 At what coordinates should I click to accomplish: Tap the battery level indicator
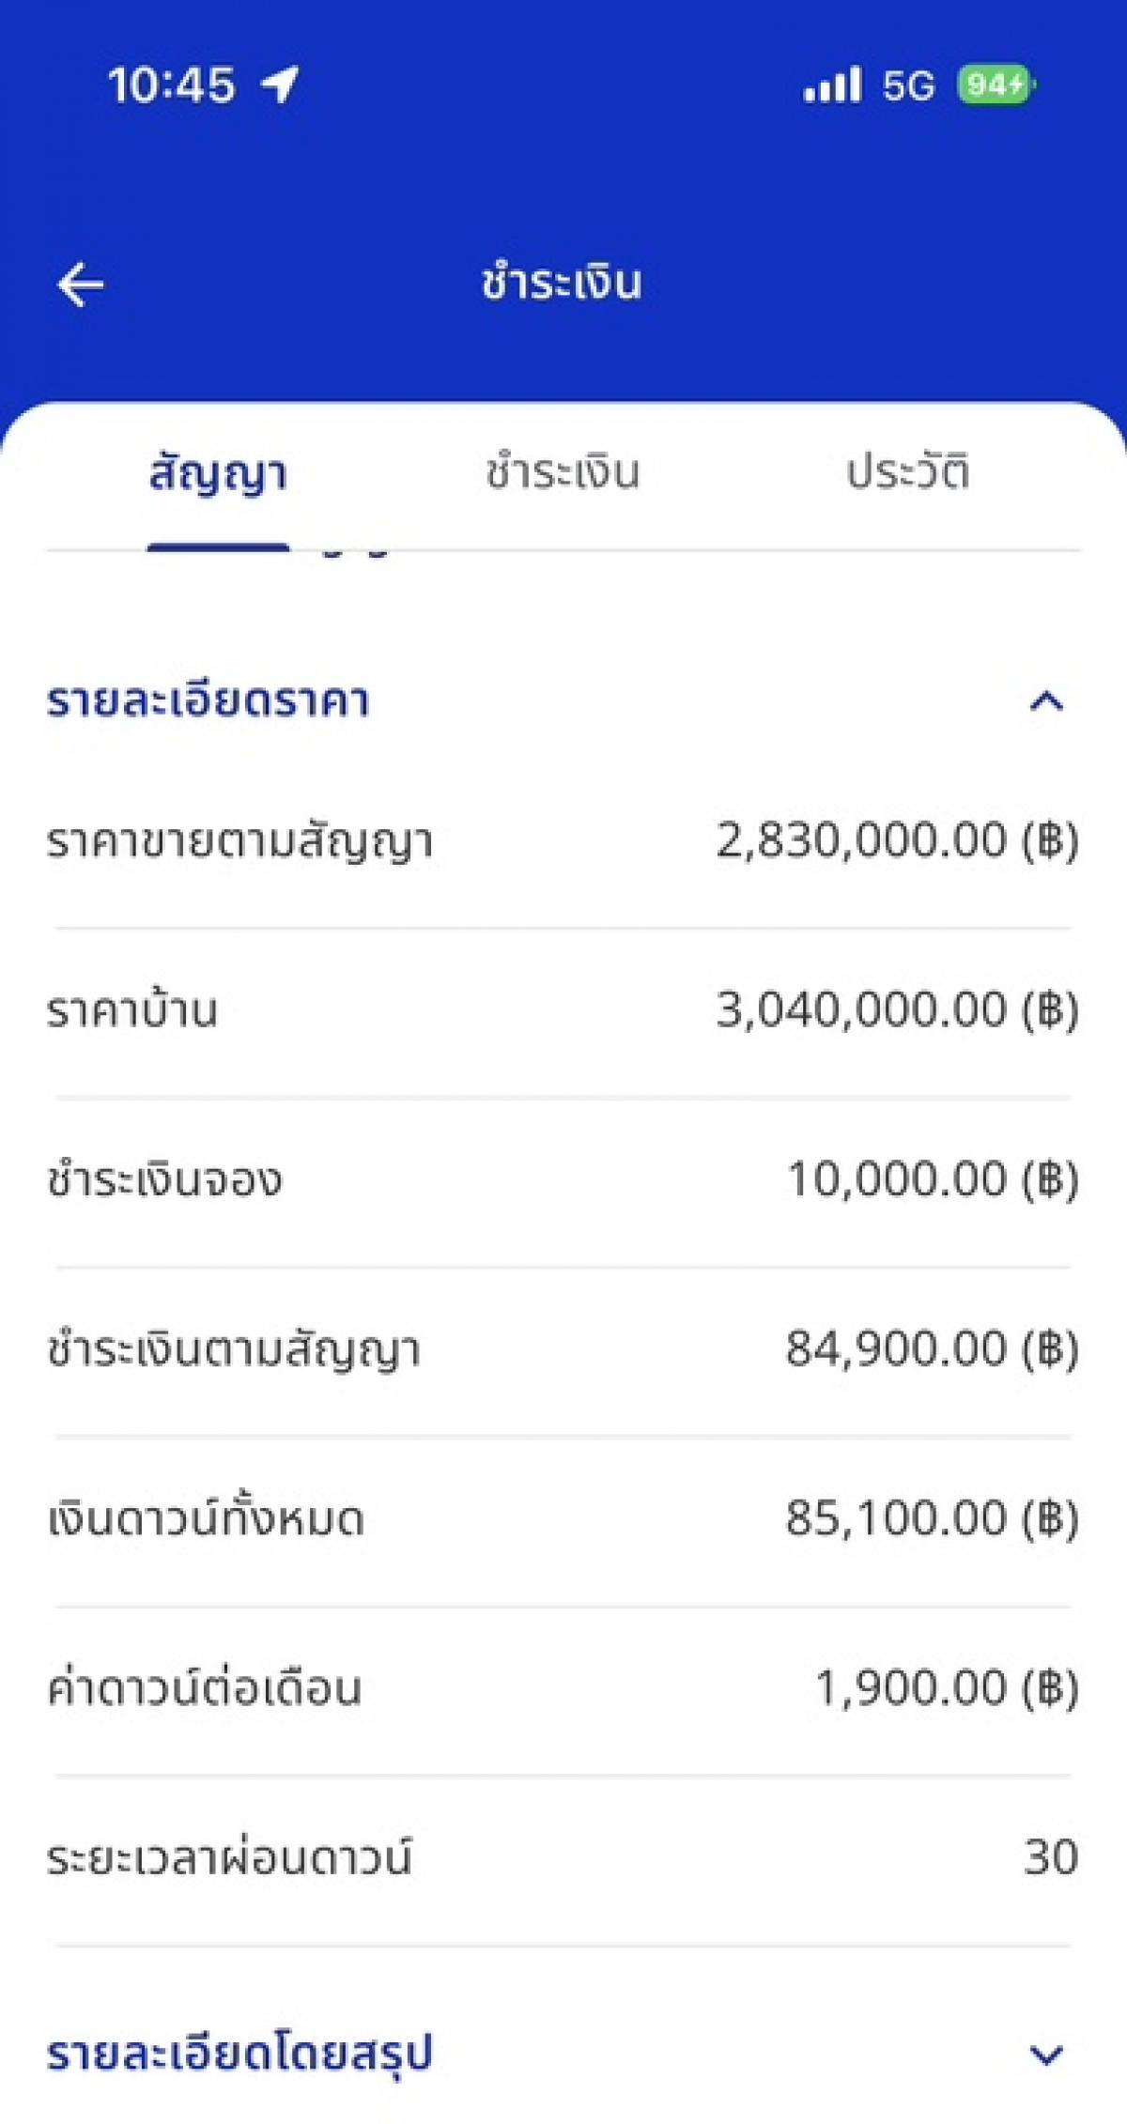click(996, 85)
